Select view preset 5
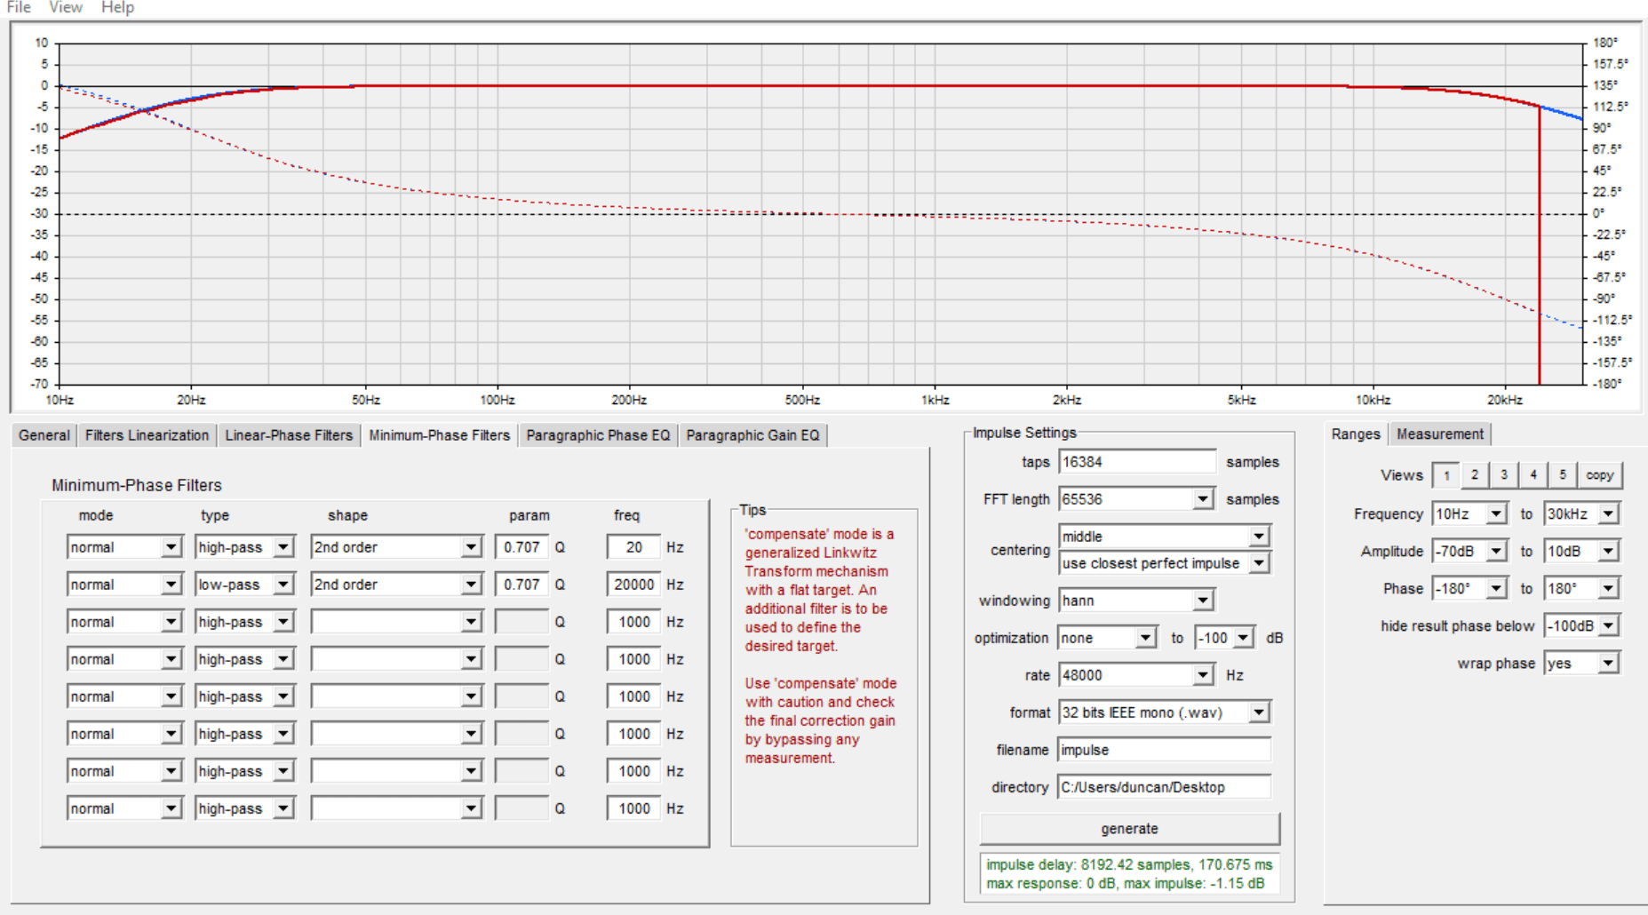The width and height of the screenshot is (1648, 915). pyautogui.click(x=1563, y=475)
